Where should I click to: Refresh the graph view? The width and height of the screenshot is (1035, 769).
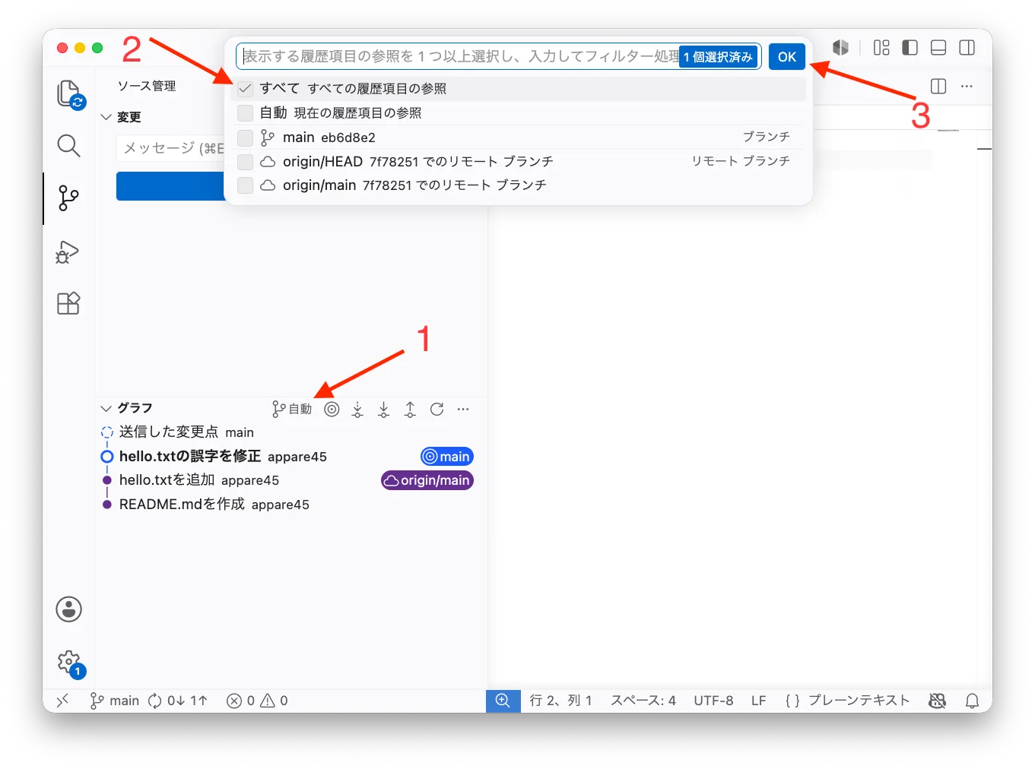(x=437, y=410)
